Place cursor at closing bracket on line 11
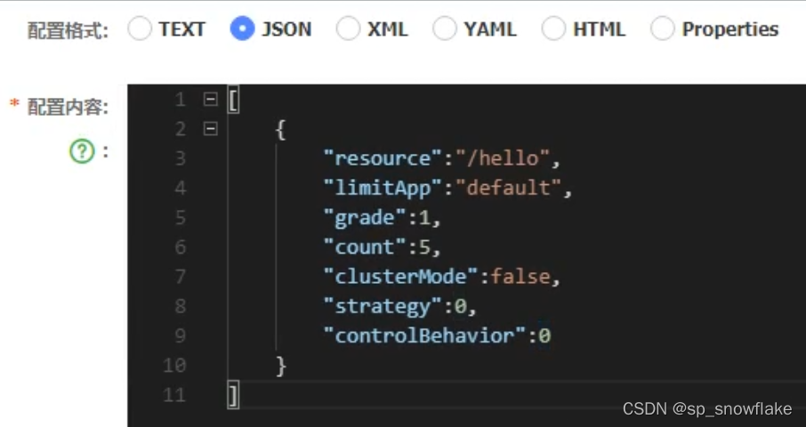 pos(233,396)
